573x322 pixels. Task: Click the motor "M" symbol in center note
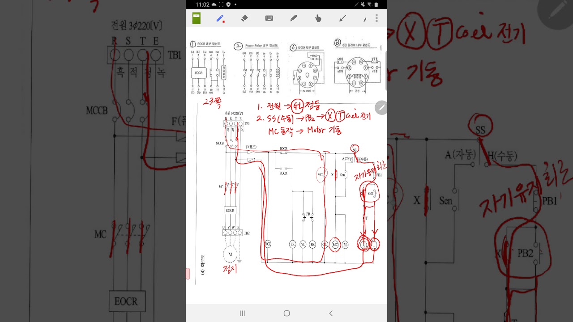231,254
